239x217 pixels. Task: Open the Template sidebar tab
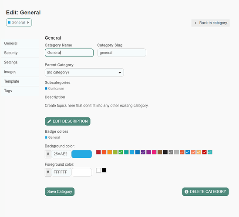pos(20,81)
